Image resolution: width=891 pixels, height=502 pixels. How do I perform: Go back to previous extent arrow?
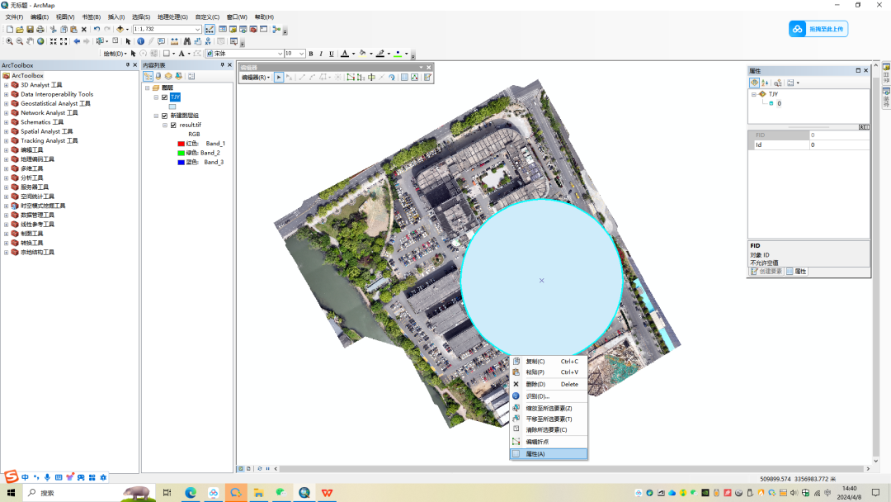click(77, 41)
